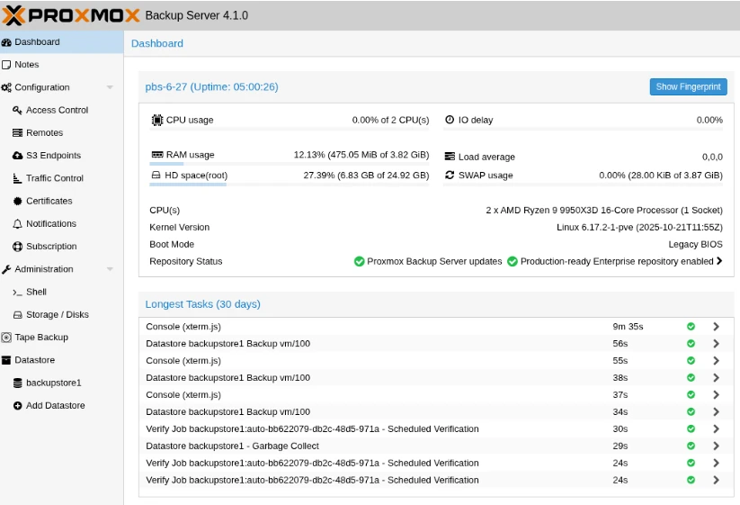
Task: Click the Traffic Control icon in sidebar
Action: 18,178
